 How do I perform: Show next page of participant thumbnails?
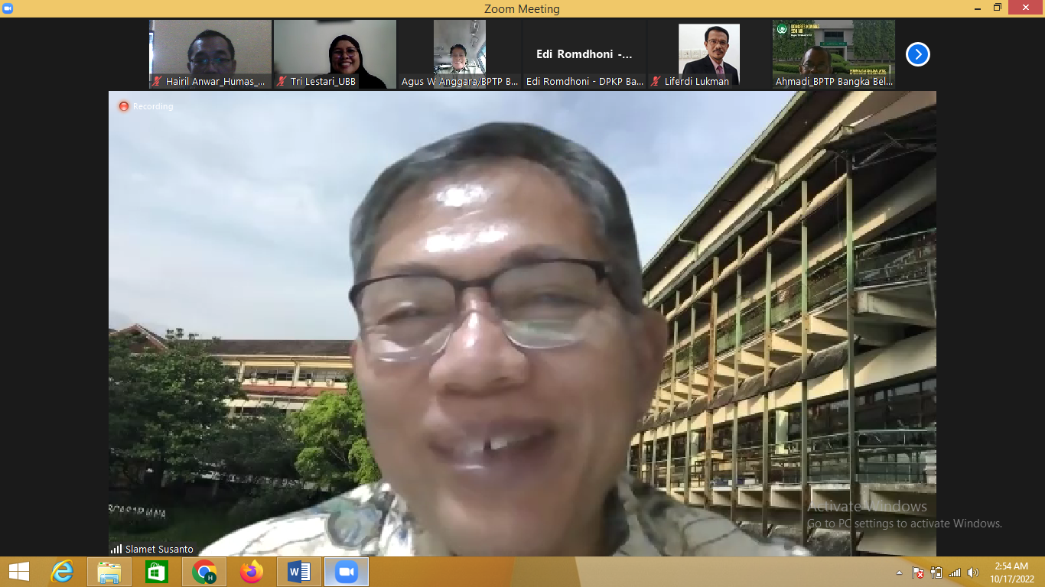coord(918,54)
